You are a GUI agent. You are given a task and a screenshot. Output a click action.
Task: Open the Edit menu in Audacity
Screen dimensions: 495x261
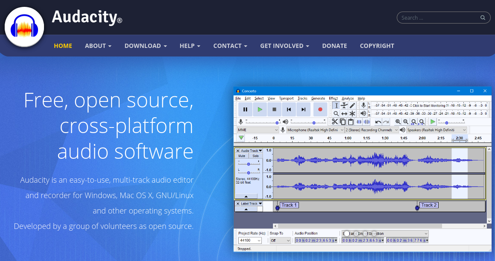tap(248, 98)
